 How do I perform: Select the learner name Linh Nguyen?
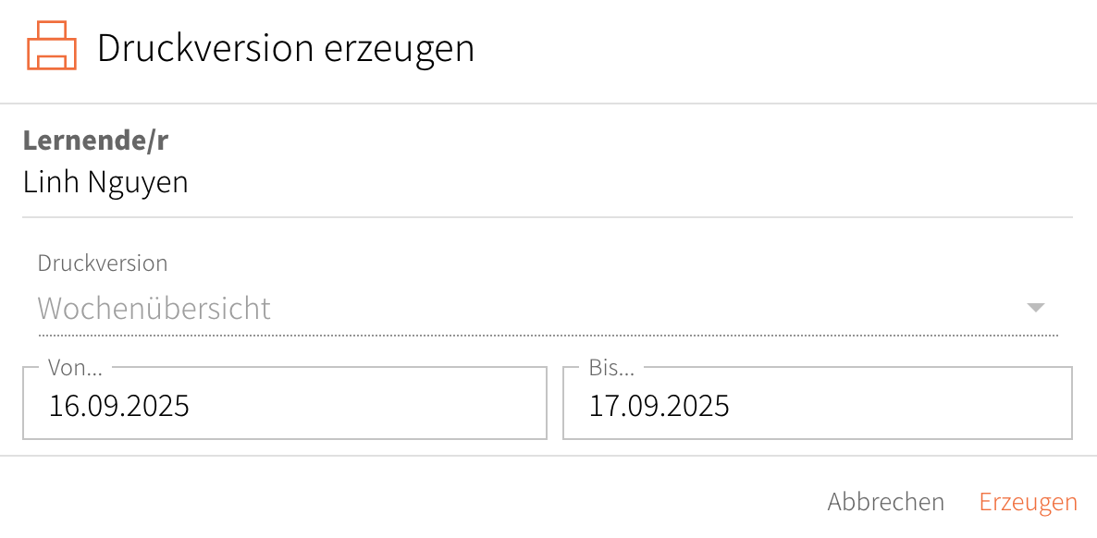105,182
